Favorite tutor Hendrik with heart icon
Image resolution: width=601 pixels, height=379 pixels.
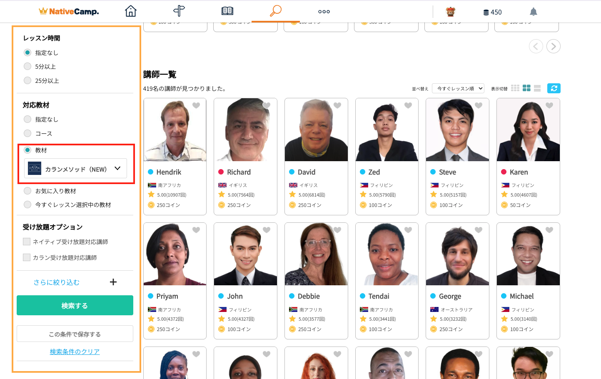tap(196, 106)
